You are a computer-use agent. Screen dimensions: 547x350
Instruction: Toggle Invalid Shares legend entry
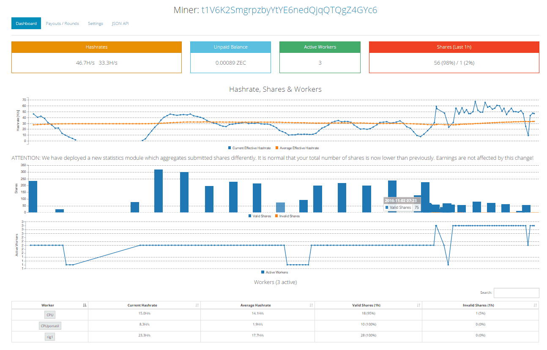click(x=287, y=216)
